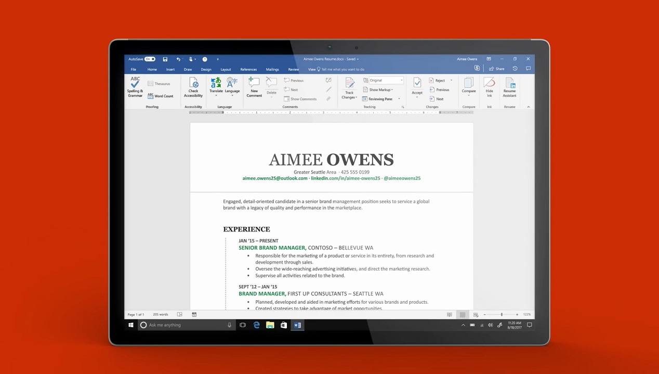Viewport: 659px width, 374px height.
Task: Click the Tell me what you want to do box
Action: 340,69
